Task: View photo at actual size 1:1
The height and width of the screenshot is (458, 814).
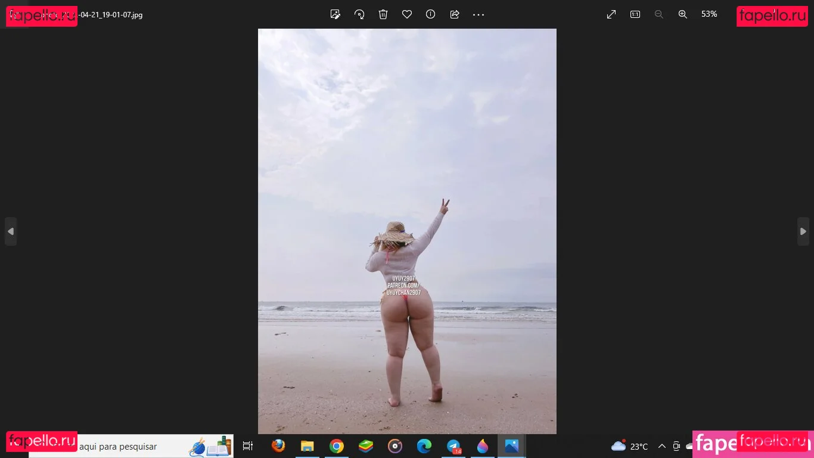Action: [635, 14]
